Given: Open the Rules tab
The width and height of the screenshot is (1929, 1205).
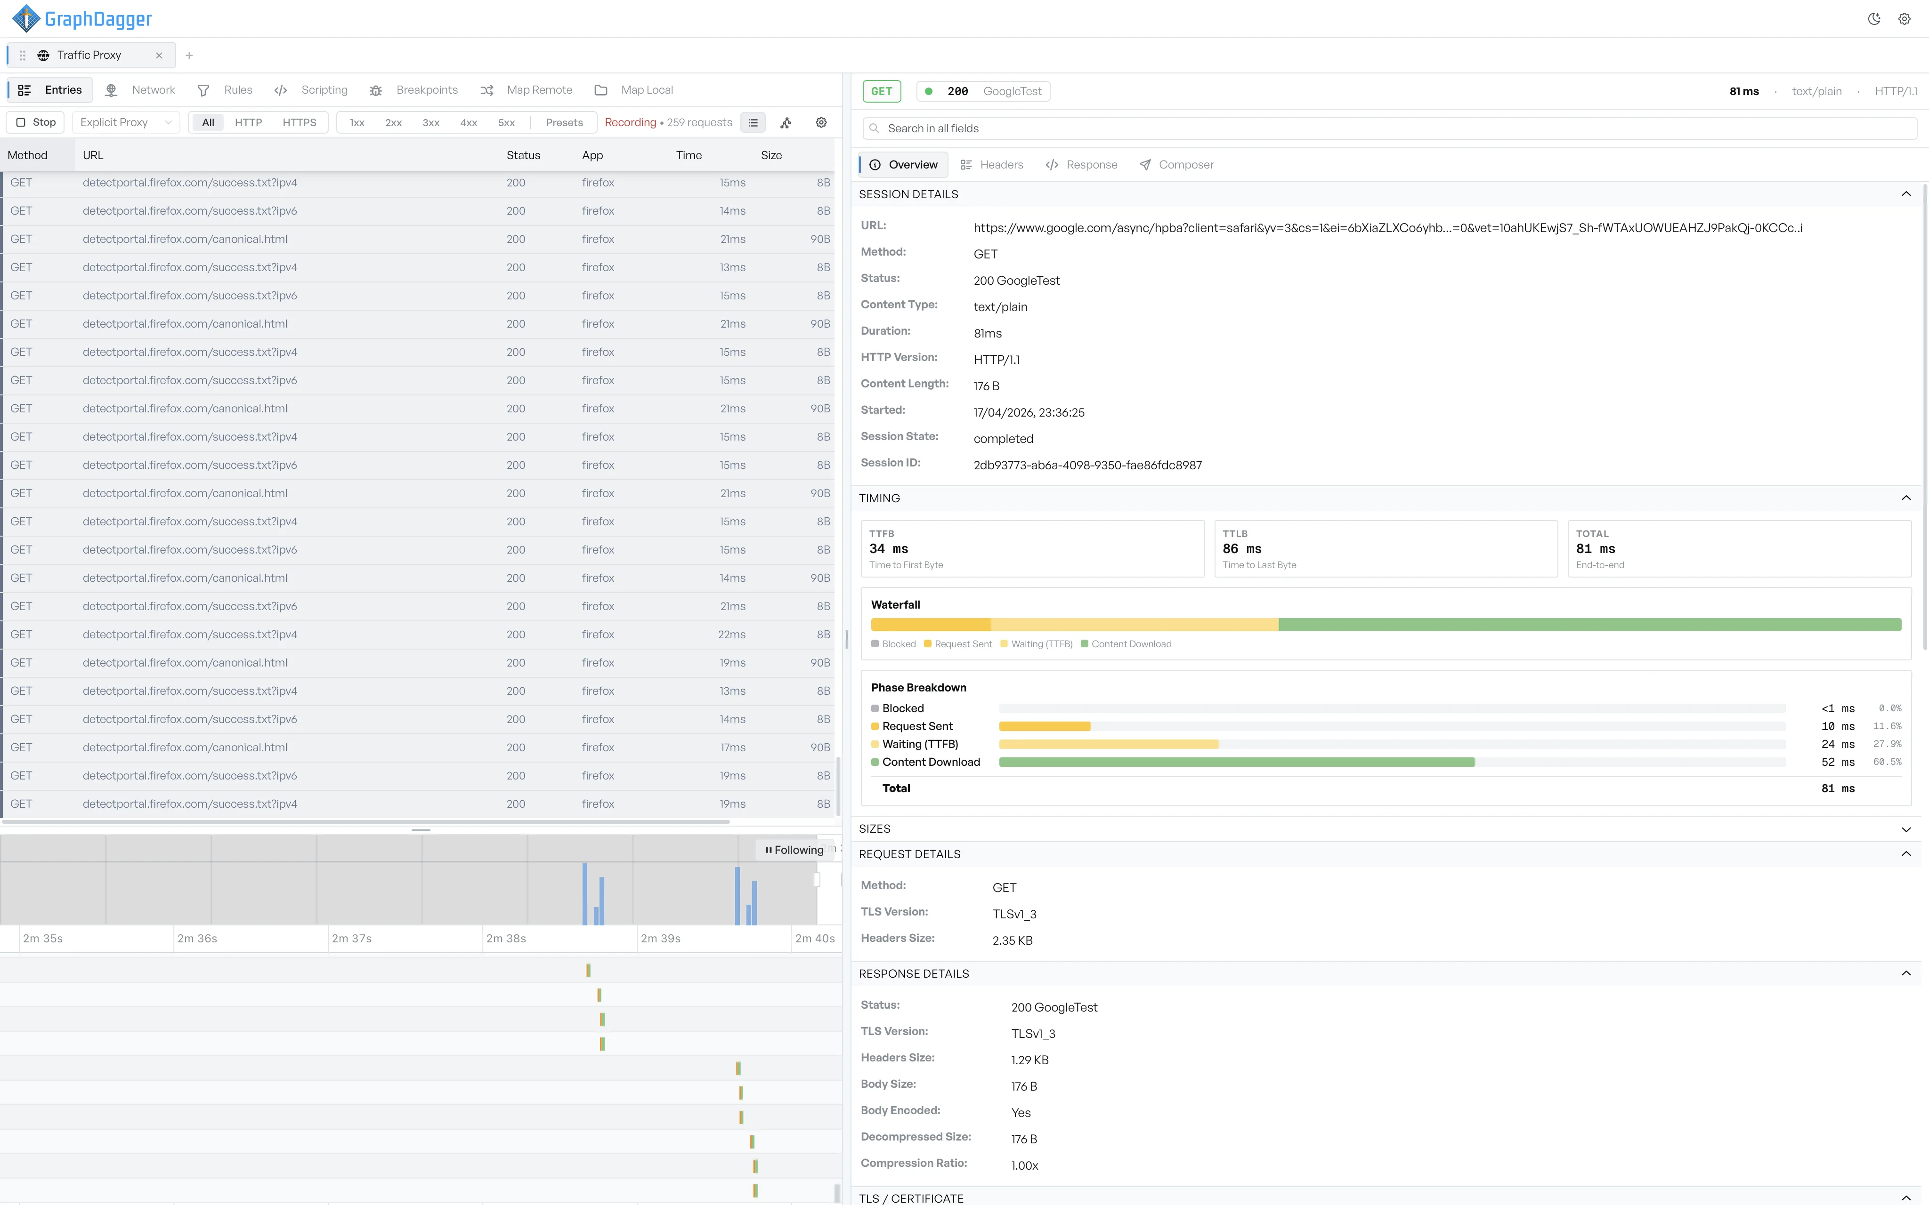Looking at the screenshot, I should tap(225, 90).
